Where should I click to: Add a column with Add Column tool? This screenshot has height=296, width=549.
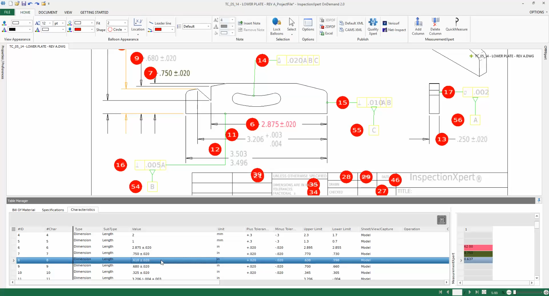(418, 26)
